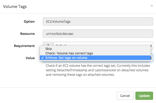Viewport: 156px width, 103px height.
Task: Select Enforce: Set tags on volume
Action: (95, 58)
